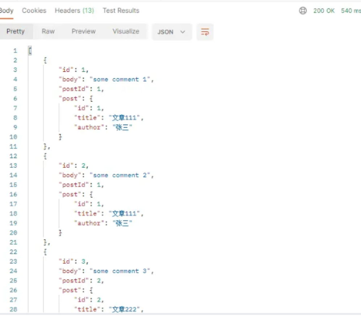This screenshot has width=361, height=324.
Task: Click the opening bracket on line 1
Action: coord(30,51)
